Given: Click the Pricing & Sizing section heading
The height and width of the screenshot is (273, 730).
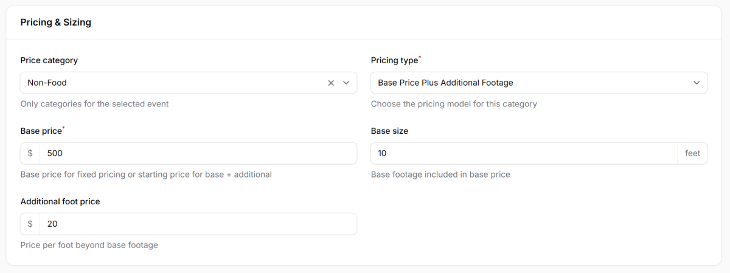Looking at the screenshot, I should pyautogui.click(x=55, y=22).
